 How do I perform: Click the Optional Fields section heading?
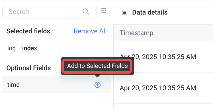[28, 68]
